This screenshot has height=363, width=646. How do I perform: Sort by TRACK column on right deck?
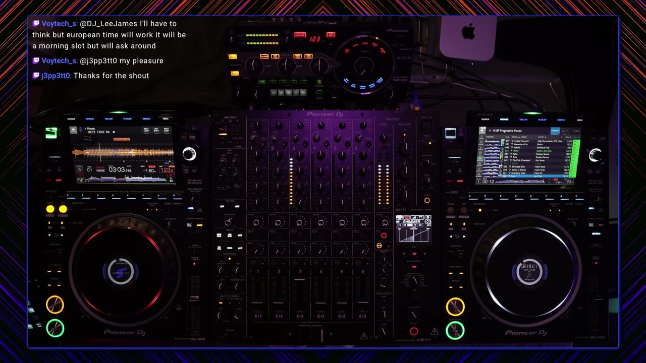(516, 137)
